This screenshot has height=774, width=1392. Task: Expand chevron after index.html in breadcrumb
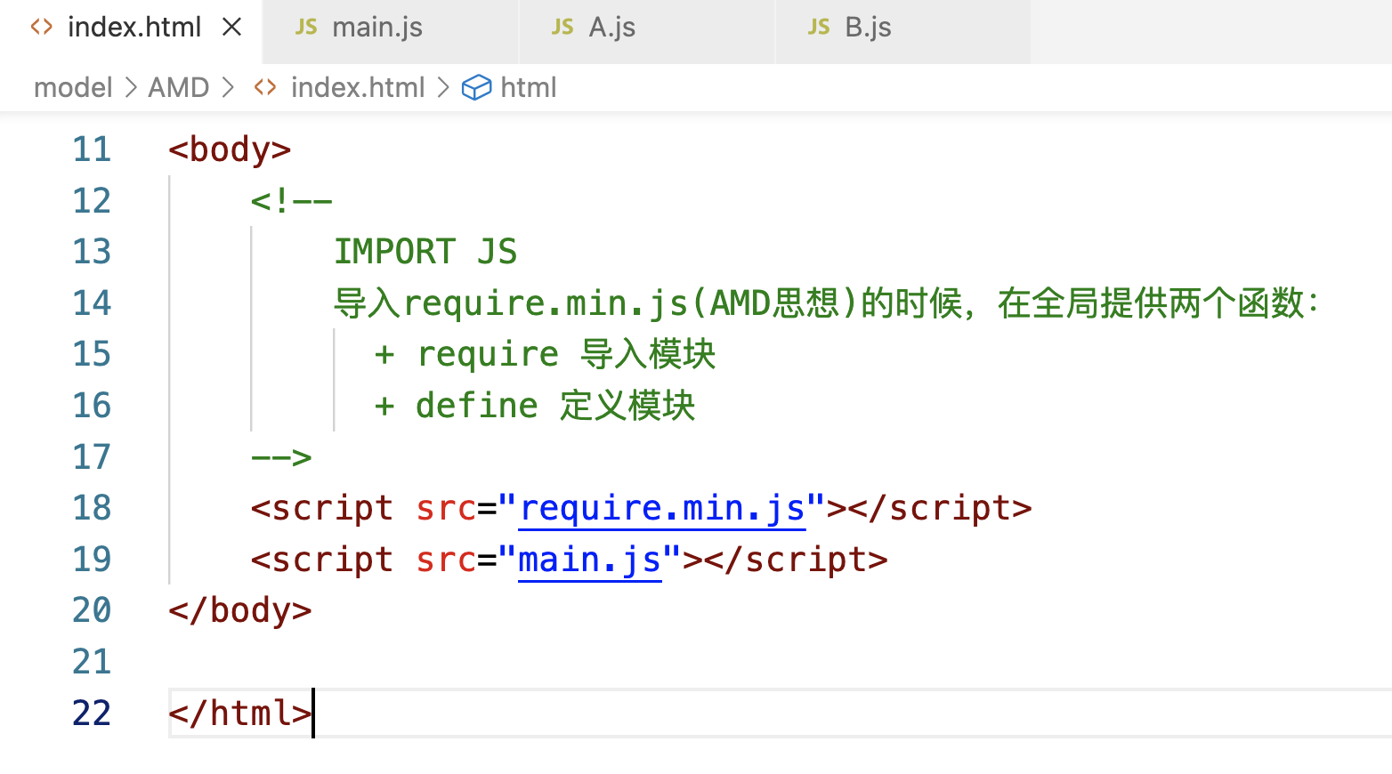coord(443,87)
